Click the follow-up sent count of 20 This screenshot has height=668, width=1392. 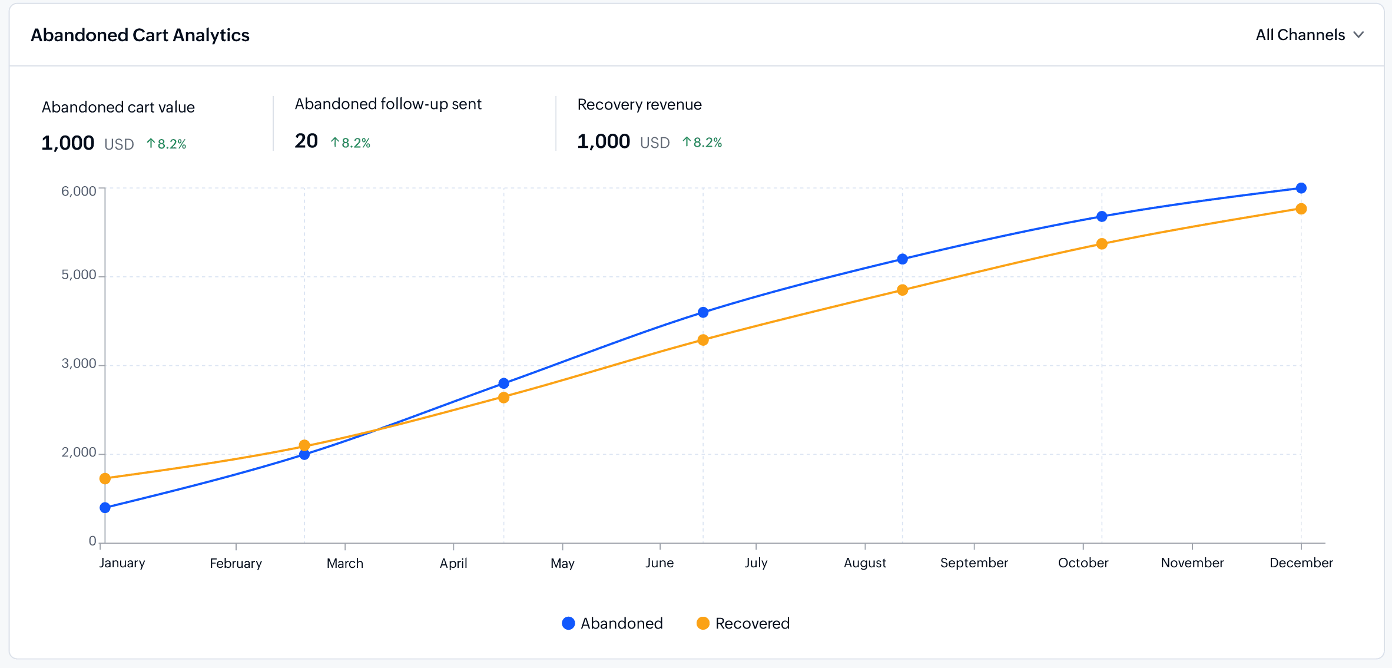306,141
